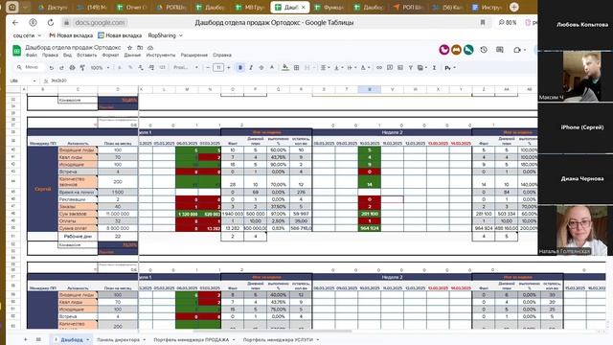Open a new browser tab
The height and width of the screenshot is (345, 613).
point(513,7)
